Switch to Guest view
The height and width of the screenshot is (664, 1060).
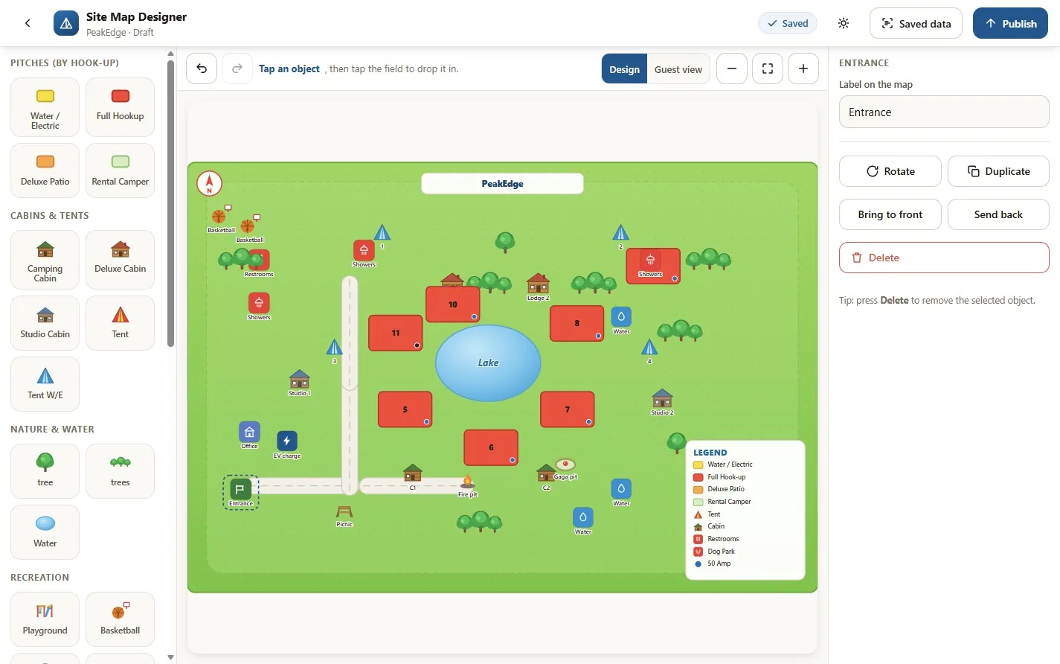tap(678, 68)
